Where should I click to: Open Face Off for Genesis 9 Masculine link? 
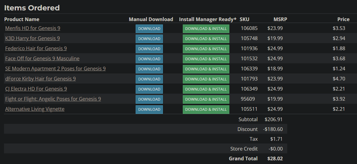[x=42, y=58]
